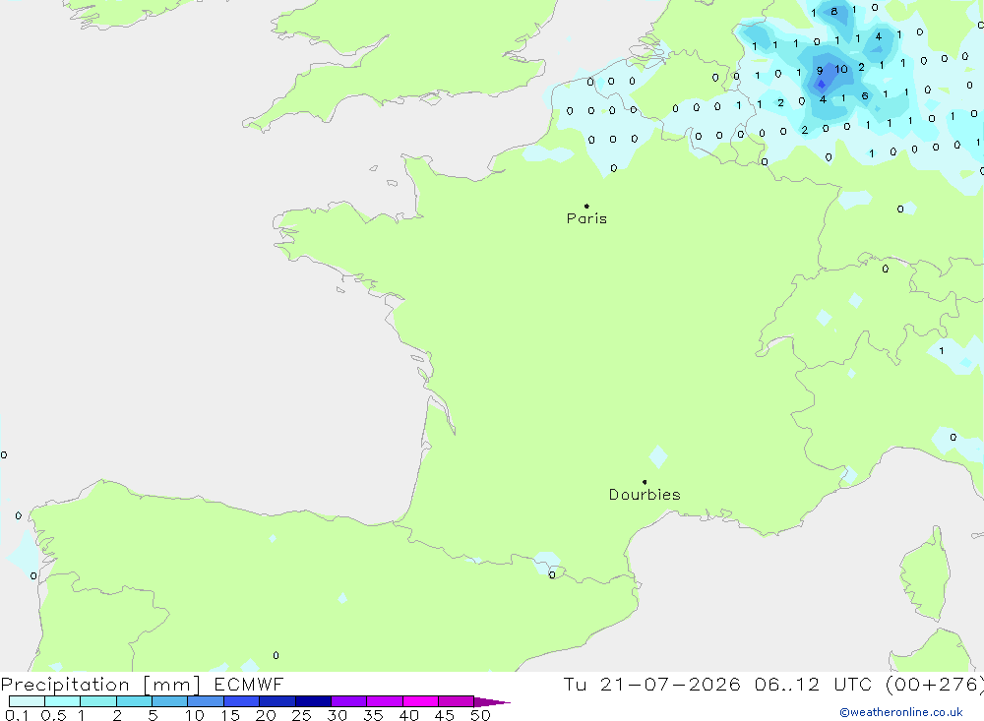This screenshot has height=721, width=984.
Task: Click the '8' precipitation value on map
Action: point(834,11)
